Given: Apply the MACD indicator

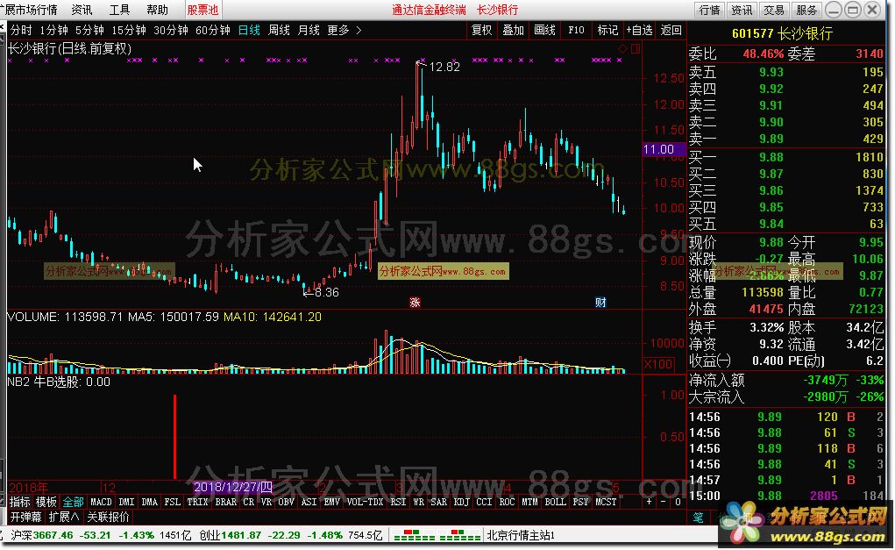Looking at the screenshot, I should (101, 502).
